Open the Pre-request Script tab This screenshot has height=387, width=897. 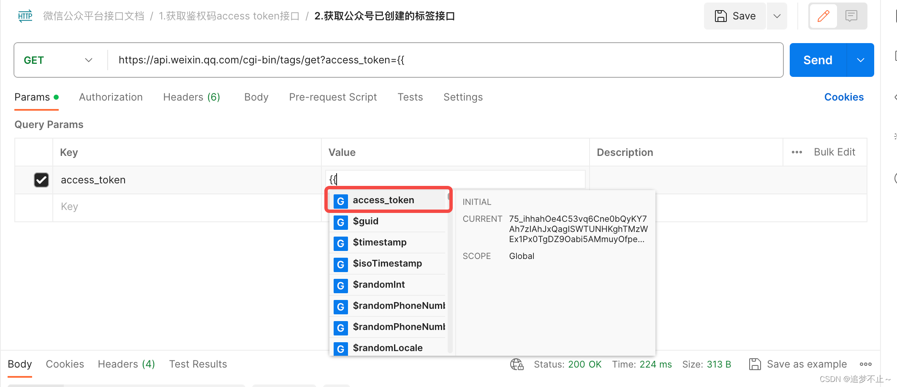tap(333, 97)
